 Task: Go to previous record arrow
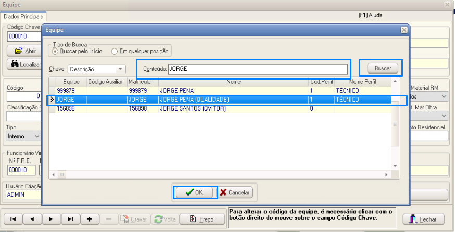tap(32, 219)
